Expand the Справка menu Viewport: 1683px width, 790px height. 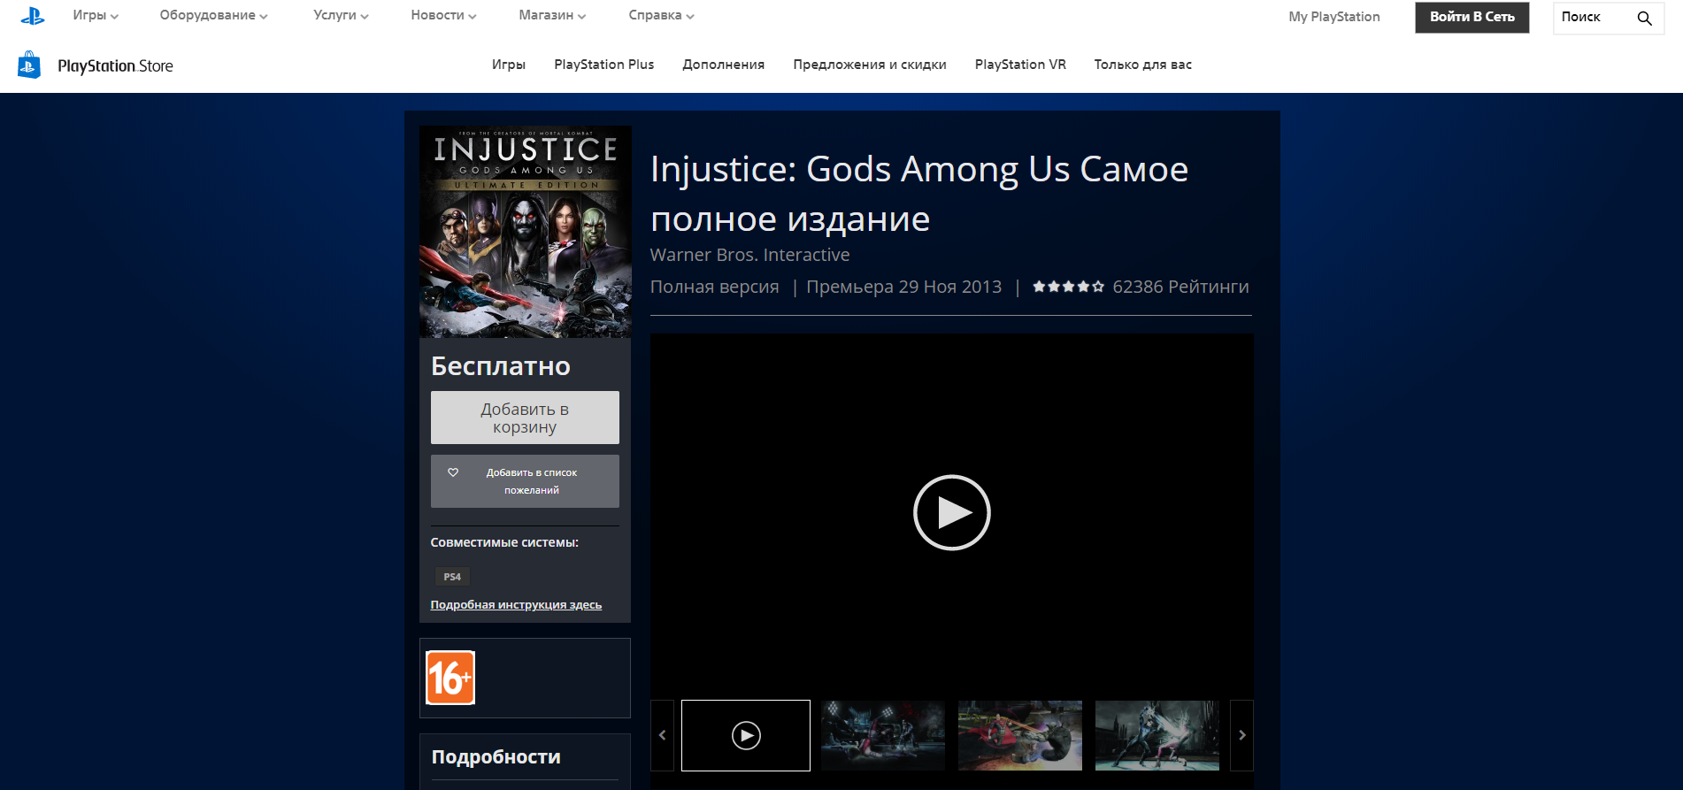click(661, 15)
